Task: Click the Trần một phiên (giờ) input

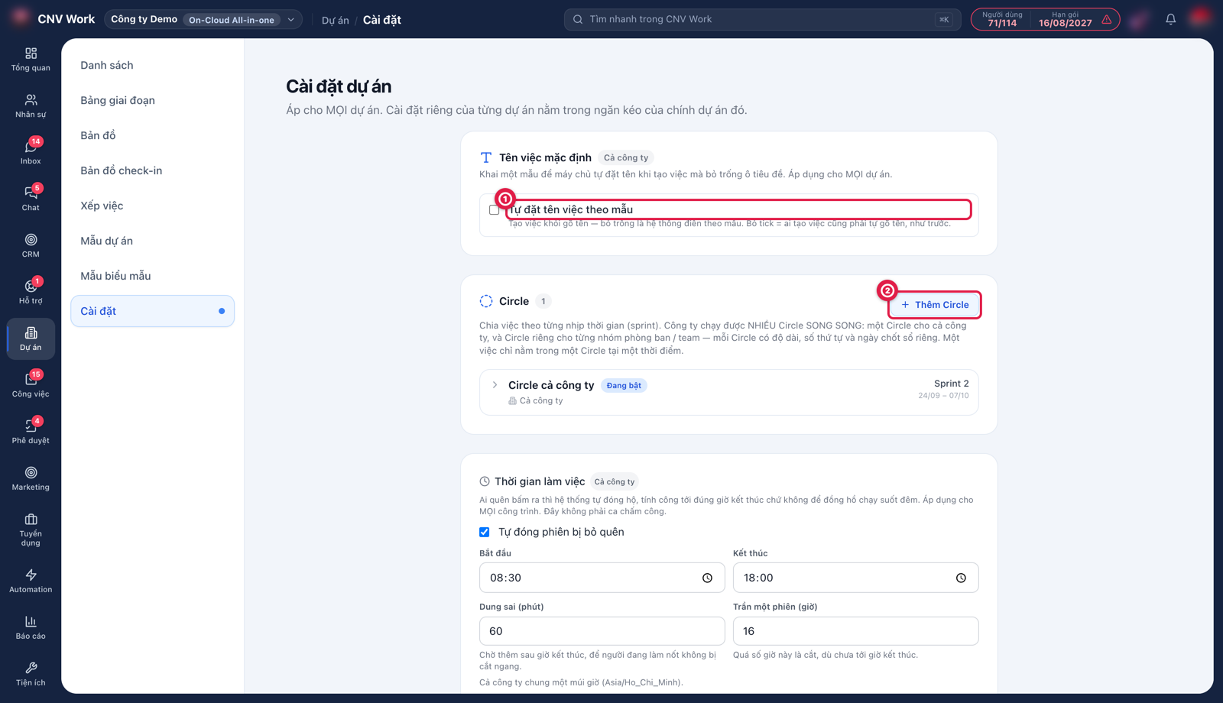Action: pyautogui.click(x=855, y=631)
